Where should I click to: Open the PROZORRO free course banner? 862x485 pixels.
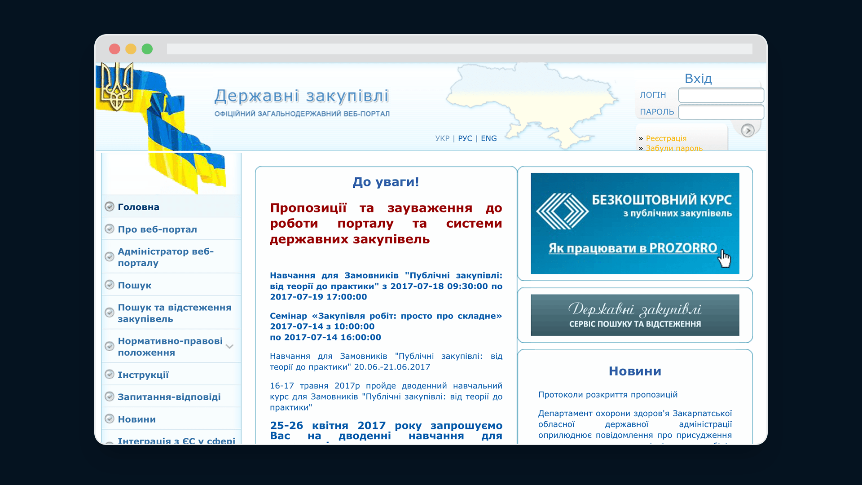click(x=634, y=223)
